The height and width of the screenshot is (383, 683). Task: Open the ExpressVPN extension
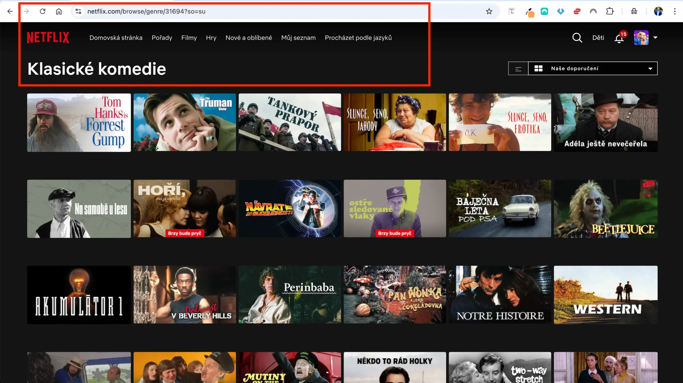click(577, 11)
